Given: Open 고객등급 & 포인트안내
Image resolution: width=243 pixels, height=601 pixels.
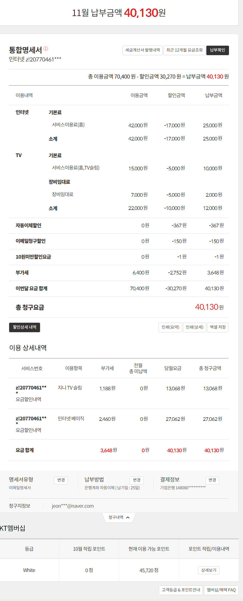Looking at the screenshot, I should (181, 590).
